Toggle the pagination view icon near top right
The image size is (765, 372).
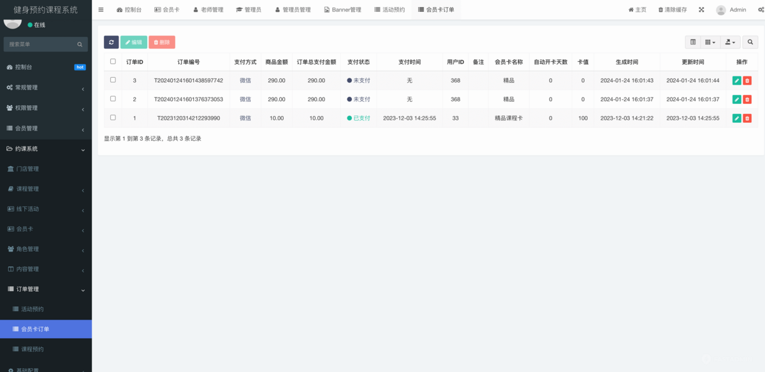point(693,41)
